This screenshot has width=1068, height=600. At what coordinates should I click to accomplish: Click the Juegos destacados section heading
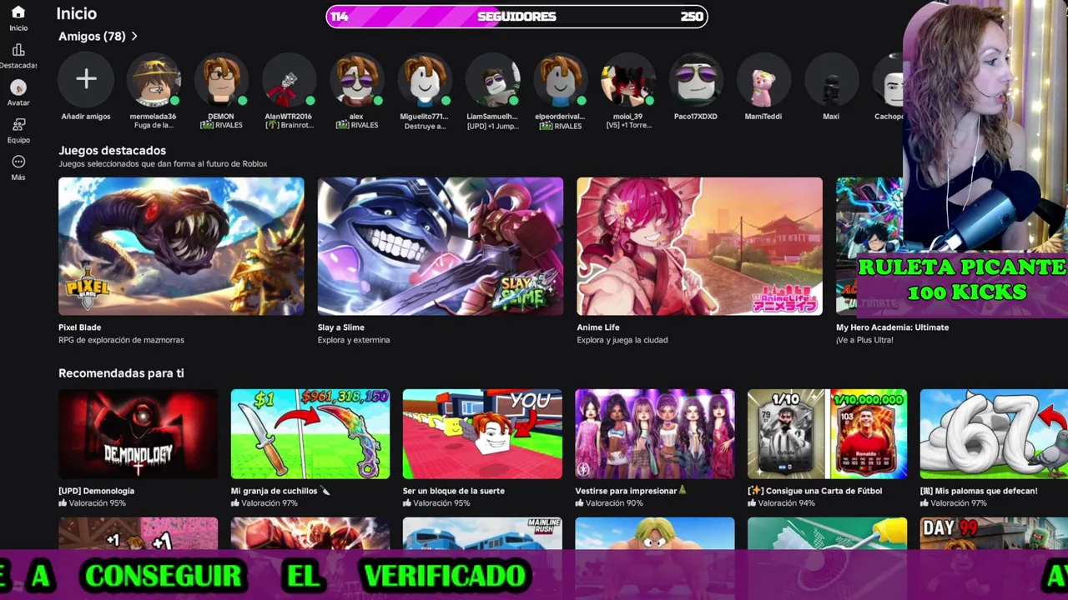(112, 151)
